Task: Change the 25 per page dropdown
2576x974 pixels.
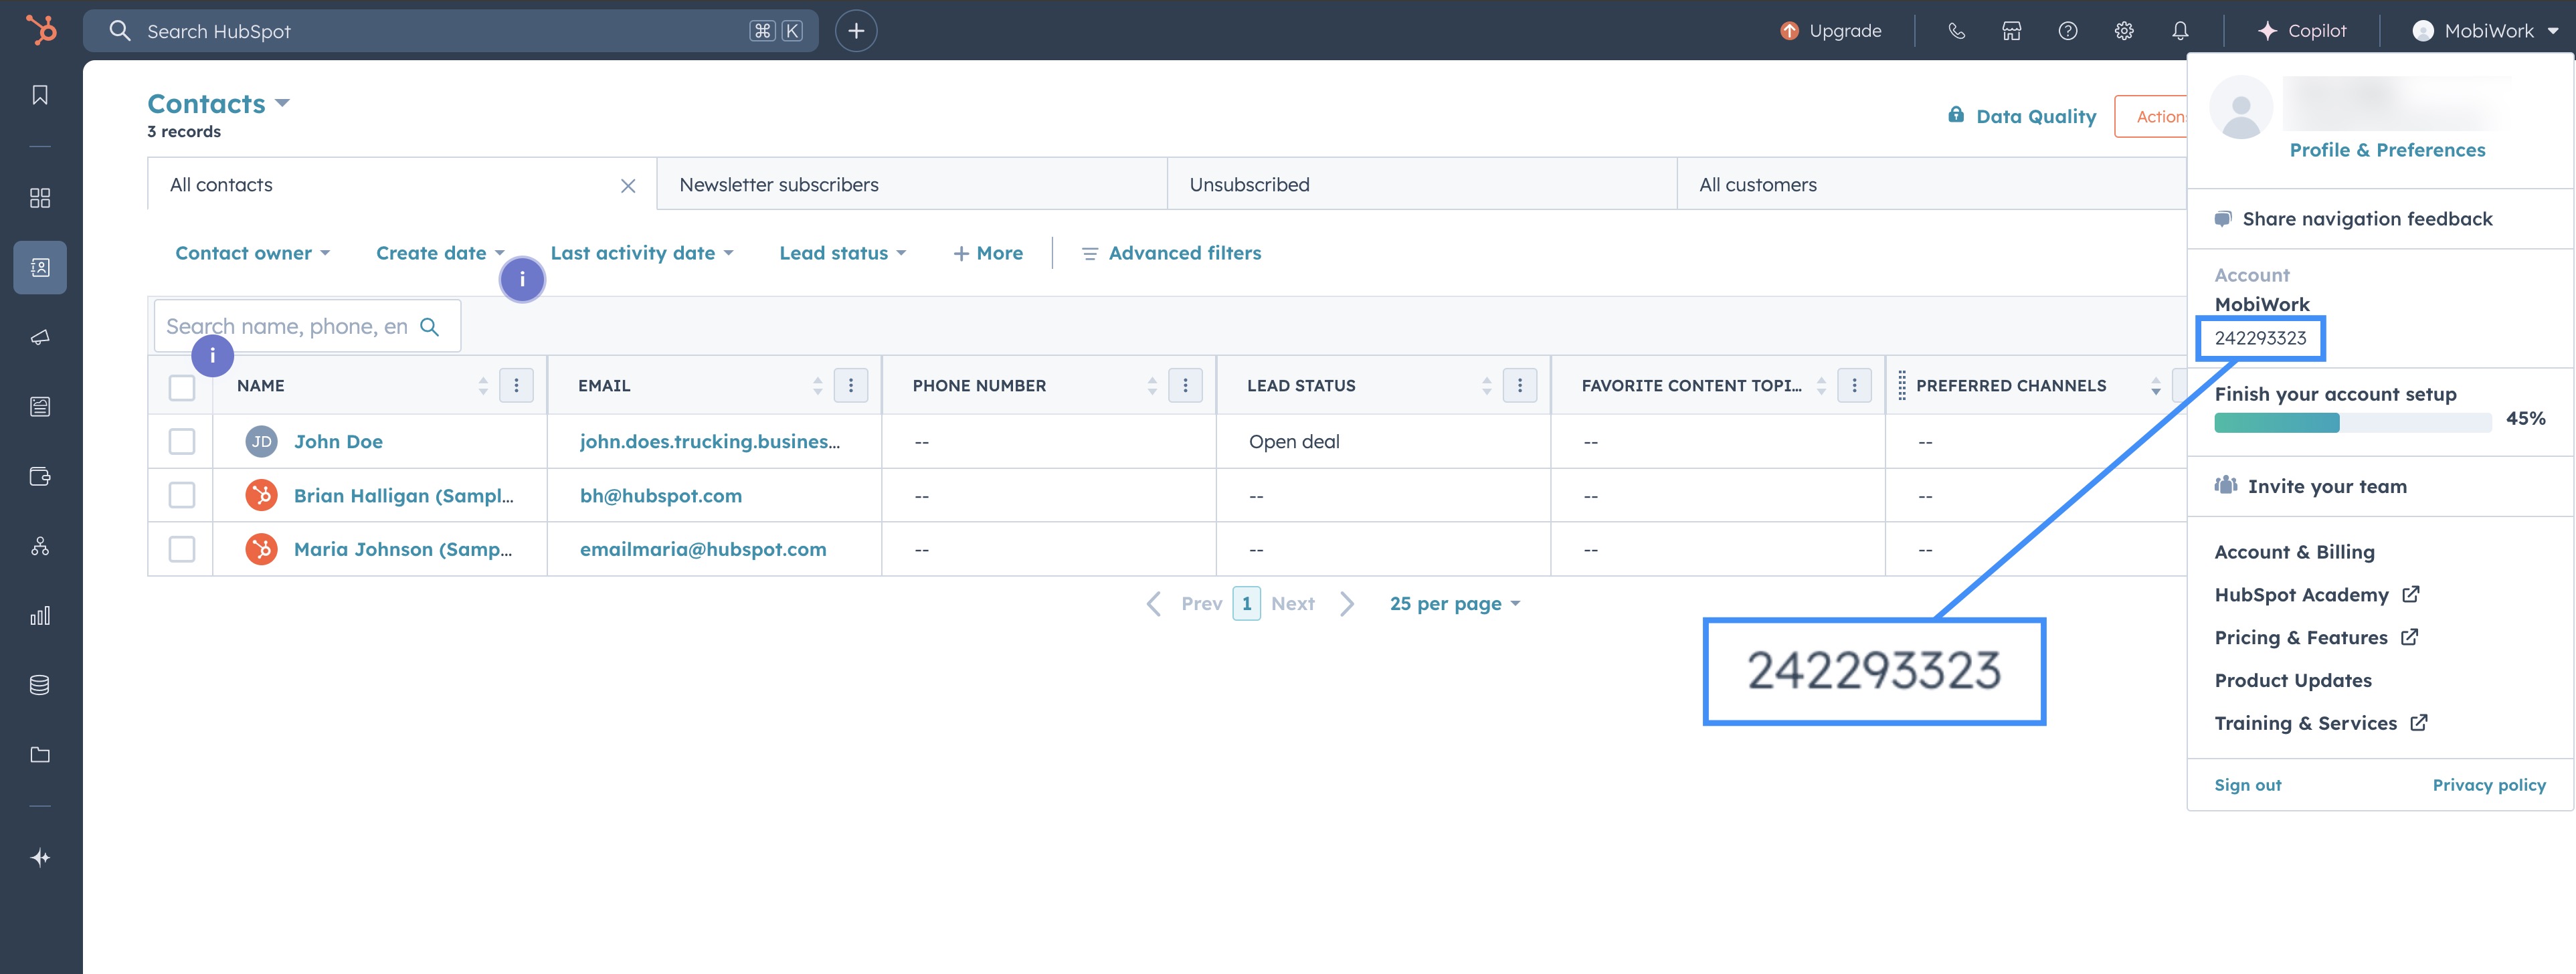Action: pyautogui.click(x=1454, y=604)
